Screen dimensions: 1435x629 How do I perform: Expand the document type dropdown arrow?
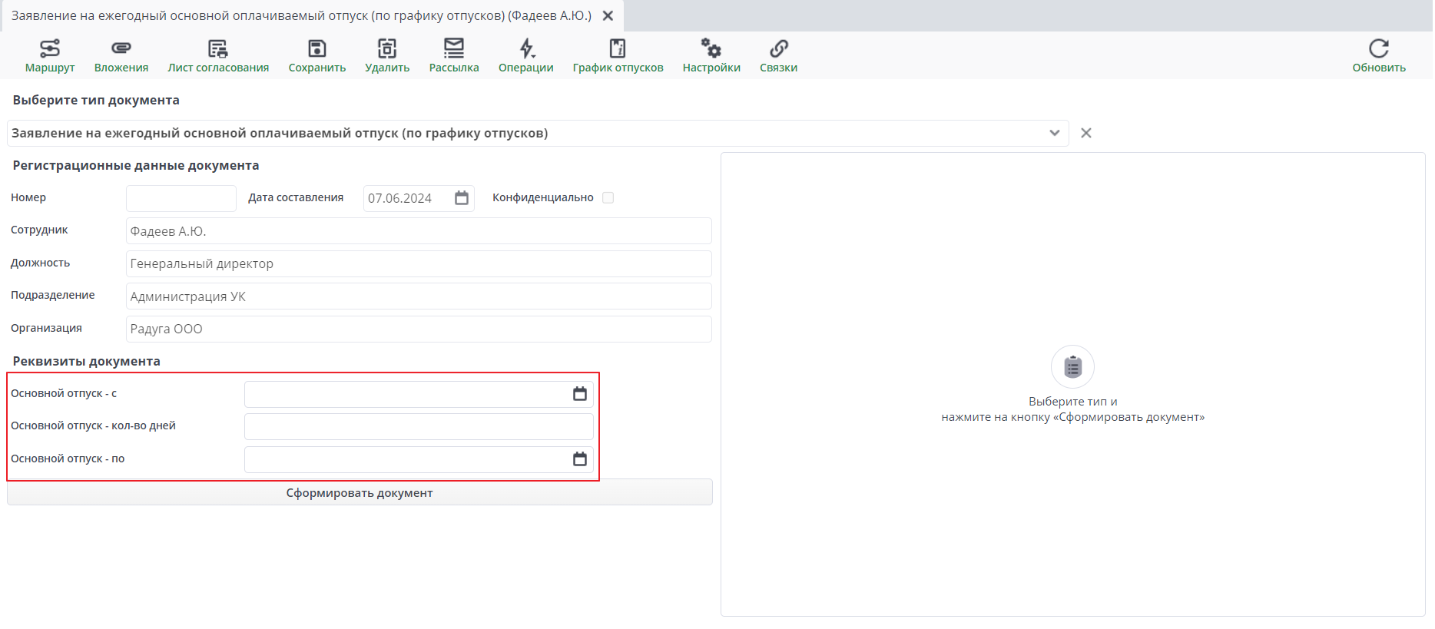tap(1055, 133)
